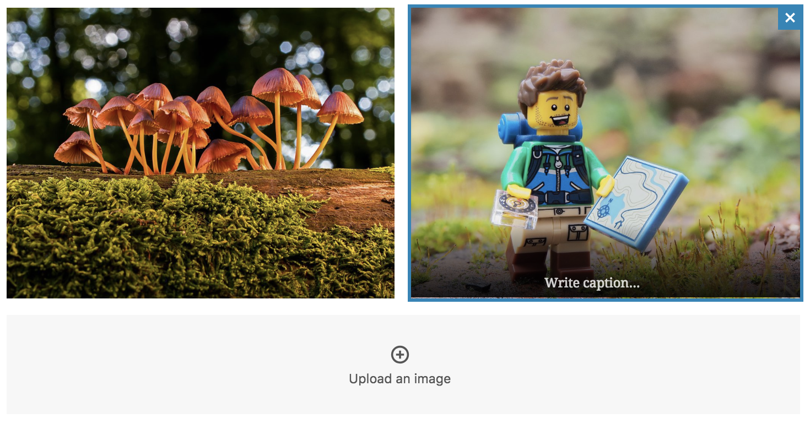This screenshot has width=810, height=424.
Task: Click the blurred background above the map
Action: coord(689,83)
